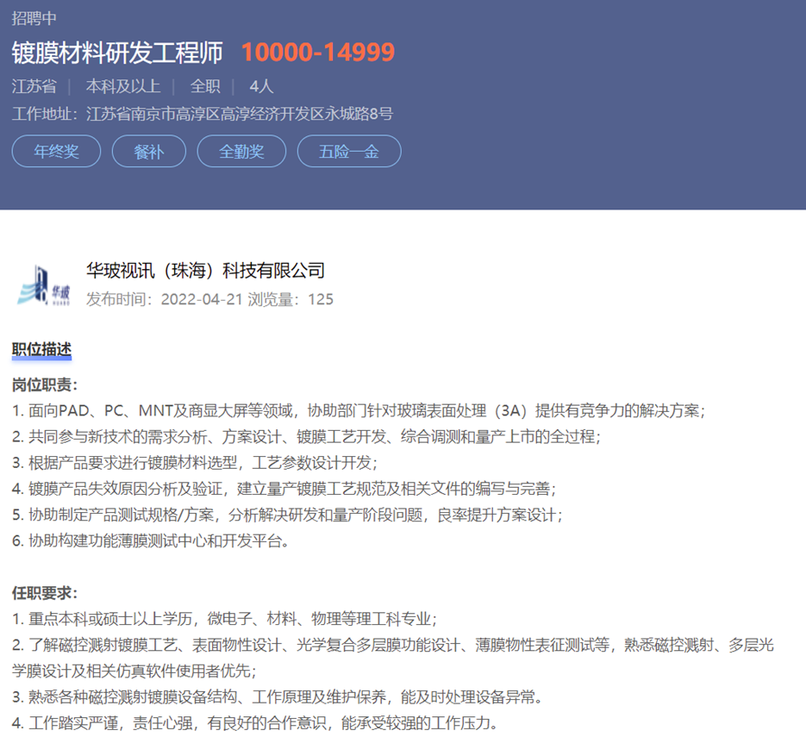The width and height of the screenshot is (806, 737).
Task: Click the 岗位职责 heading
Action: [x=45, y=385]
